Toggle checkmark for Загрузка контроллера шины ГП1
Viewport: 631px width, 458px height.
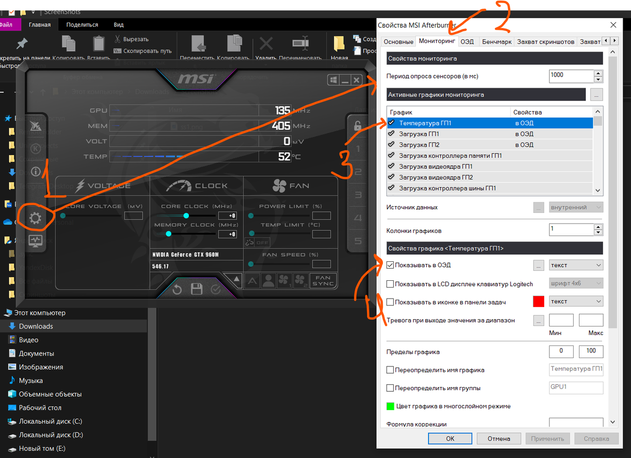391,188
